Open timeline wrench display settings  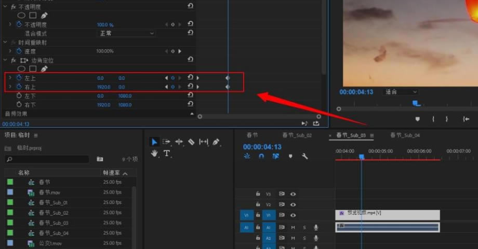click(x=304, y=156)
